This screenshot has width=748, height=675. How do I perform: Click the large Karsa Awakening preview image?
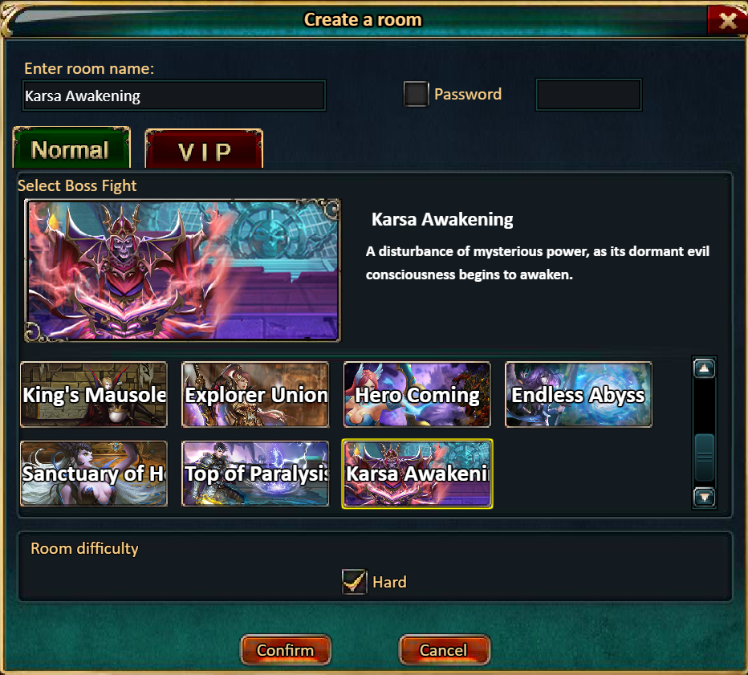pos(182,270)
